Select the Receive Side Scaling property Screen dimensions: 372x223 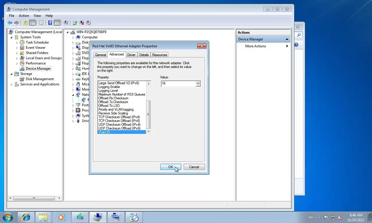pyautogui.click(x=113, y=113)
